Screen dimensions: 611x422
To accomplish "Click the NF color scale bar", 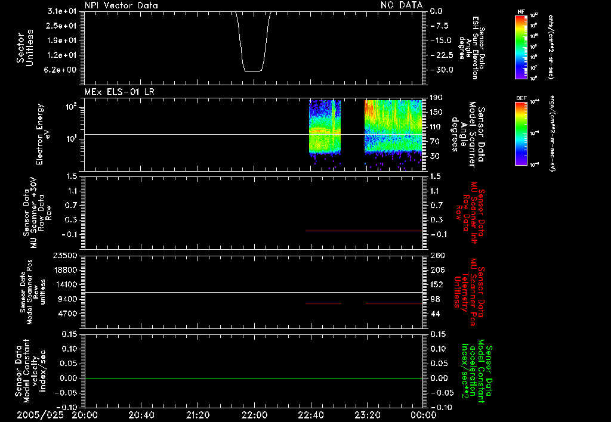I will [521, 46].
